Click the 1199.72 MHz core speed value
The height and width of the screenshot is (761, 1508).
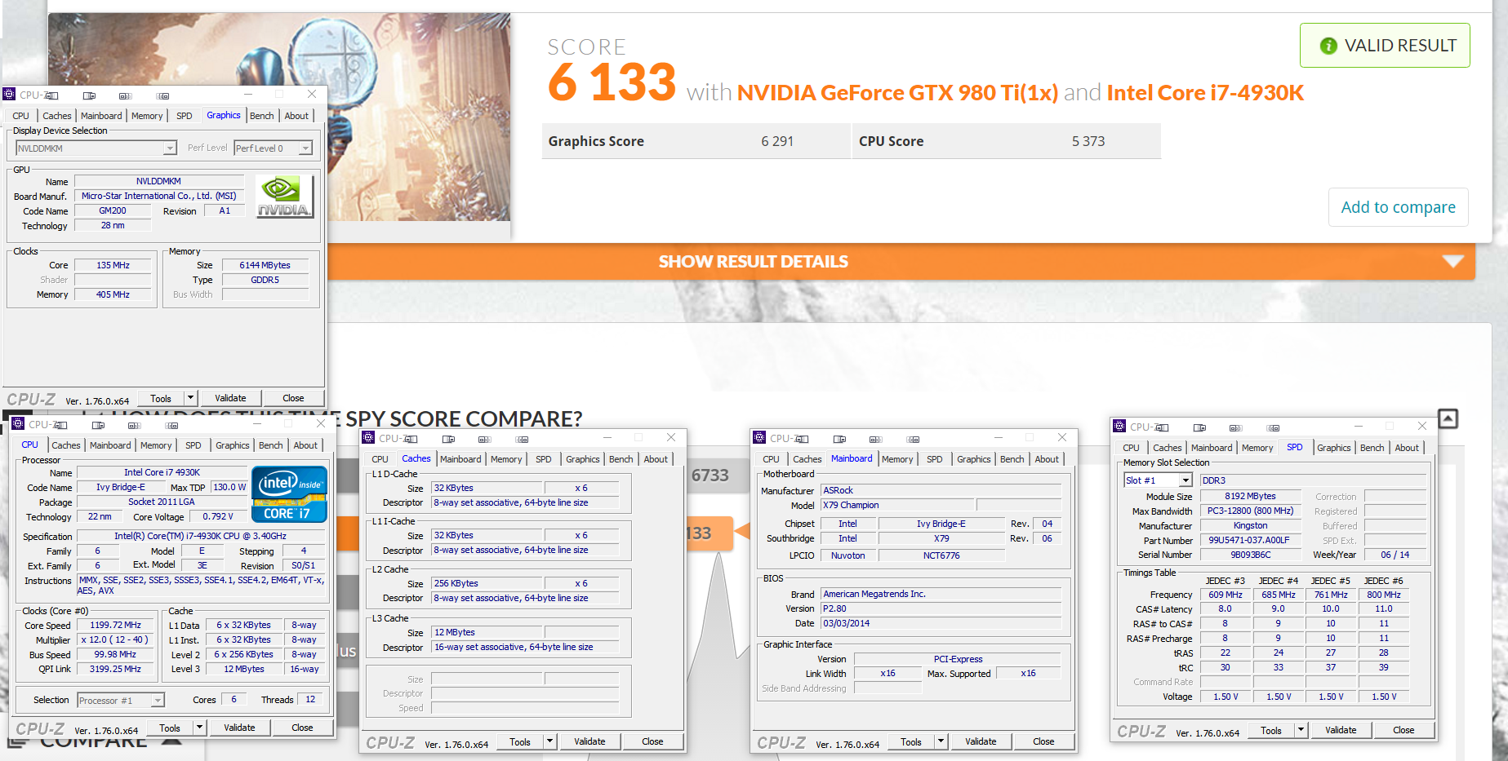point(115,625)
